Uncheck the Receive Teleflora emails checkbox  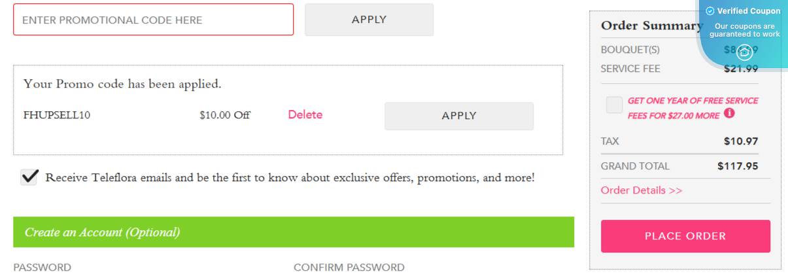29,177
